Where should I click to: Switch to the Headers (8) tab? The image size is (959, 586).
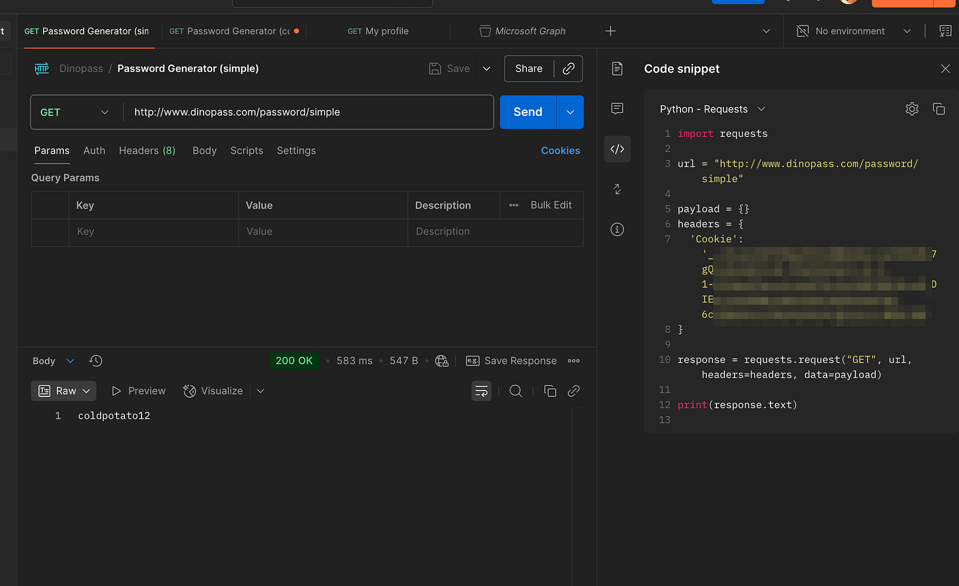pyautogui.click(x=147, y=151)
